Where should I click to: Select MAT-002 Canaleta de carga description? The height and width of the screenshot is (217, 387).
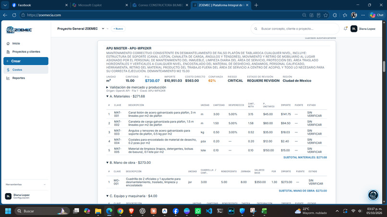coord(161,123)
